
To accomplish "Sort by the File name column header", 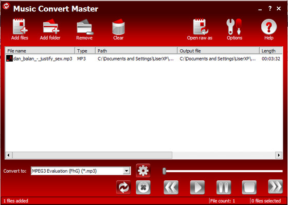I will (x=40, y=51).
